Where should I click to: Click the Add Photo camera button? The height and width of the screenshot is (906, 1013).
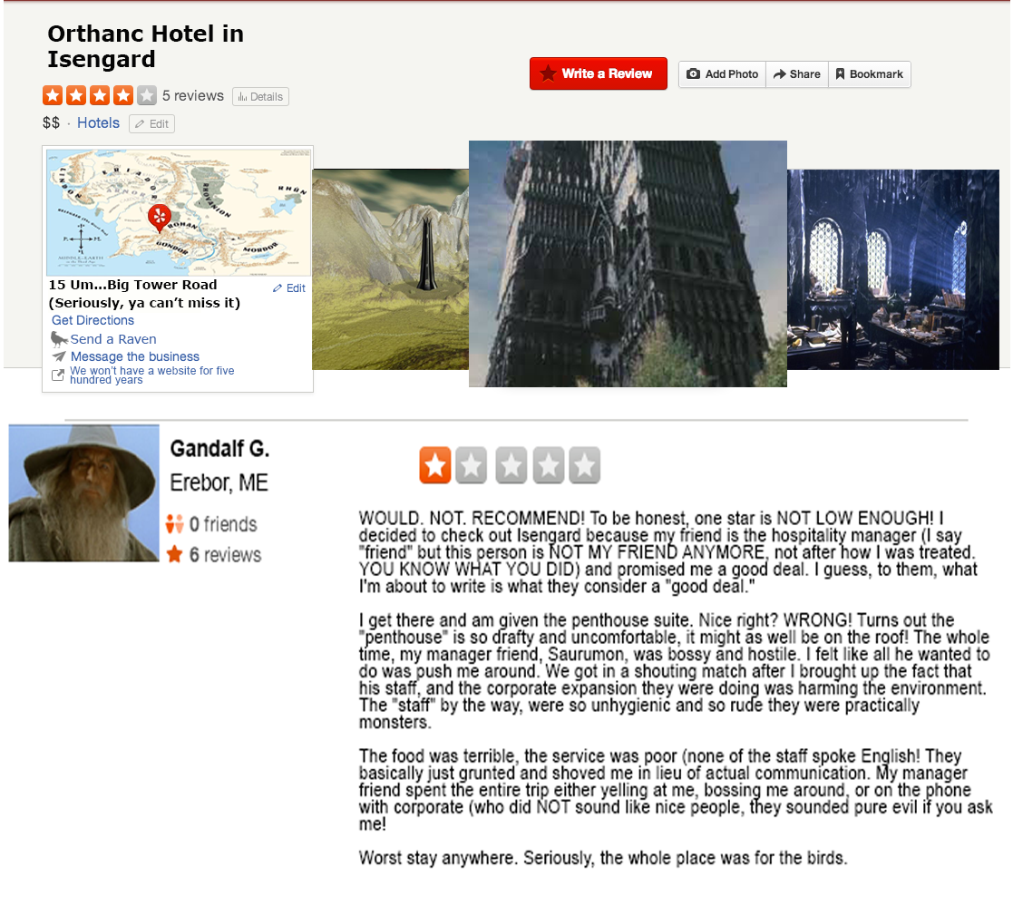coord(722,74)
